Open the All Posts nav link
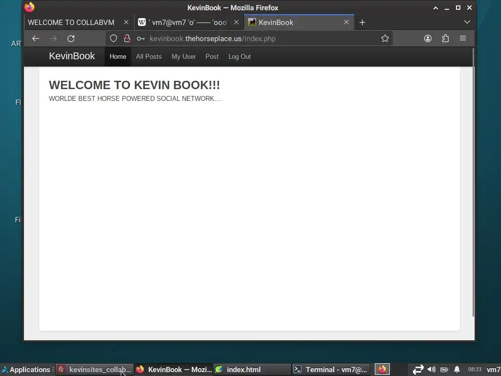 coord(149,57)
